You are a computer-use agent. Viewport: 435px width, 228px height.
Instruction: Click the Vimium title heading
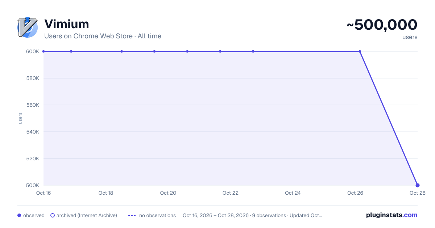click(67, 24)
